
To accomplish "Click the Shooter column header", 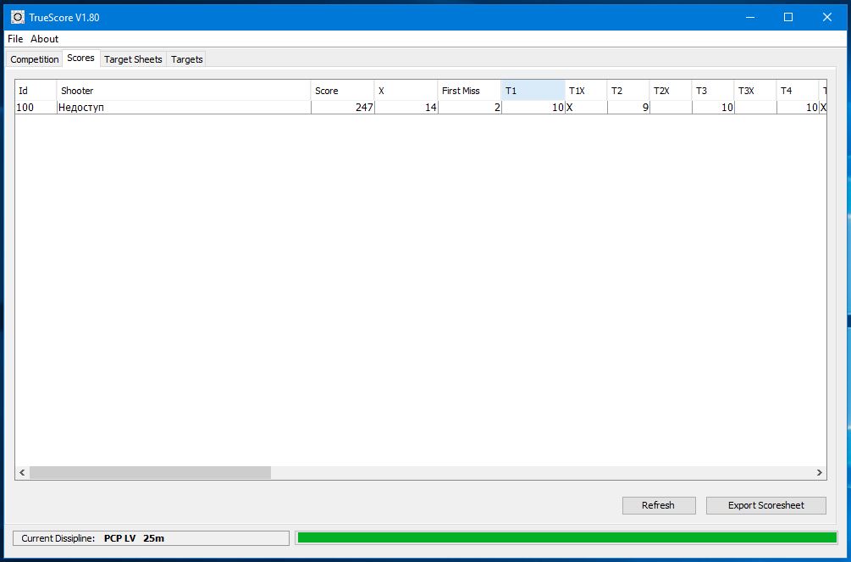I will click(183, 91).
